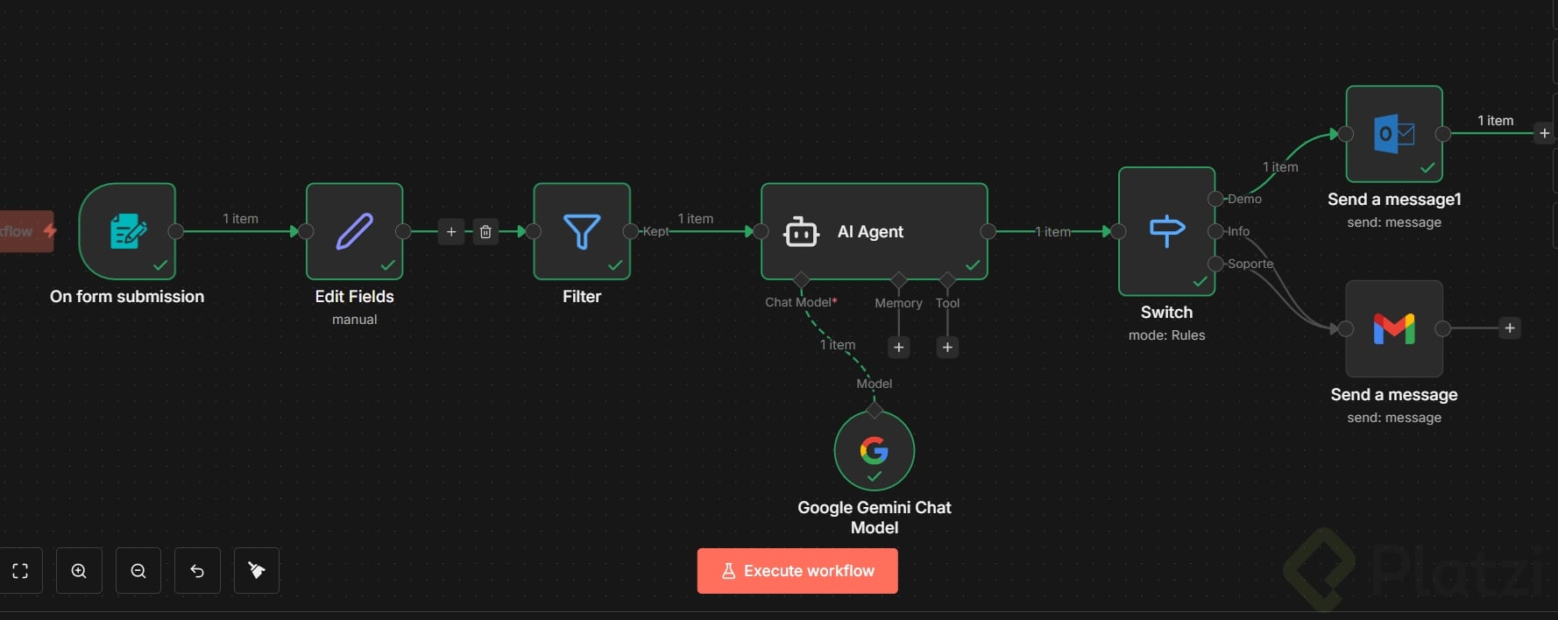Open the Gmail Send a message node

pyautogui.click(x=1394, y=328)
